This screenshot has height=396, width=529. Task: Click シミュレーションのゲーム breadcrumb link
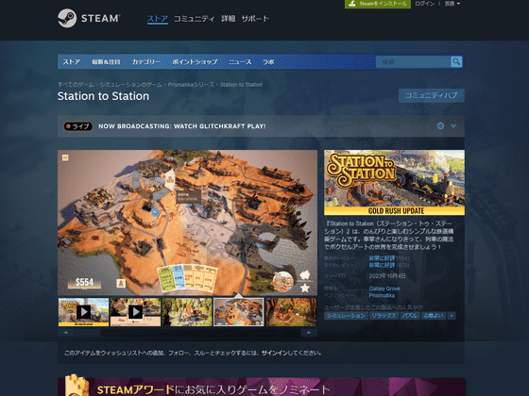pos(131,85)
